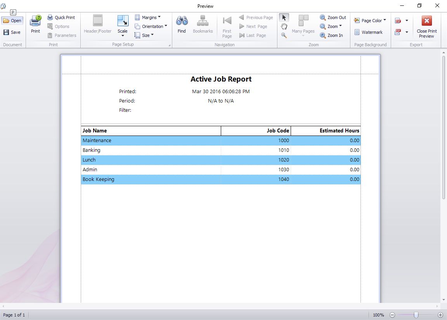
Task: Open the Zoom level dropdown
Action: pos(331,26)
